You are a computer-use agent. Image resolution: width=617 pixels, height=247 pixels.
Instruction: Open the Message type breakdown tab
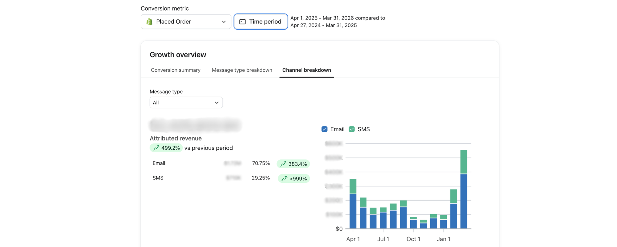click(242, 70)
